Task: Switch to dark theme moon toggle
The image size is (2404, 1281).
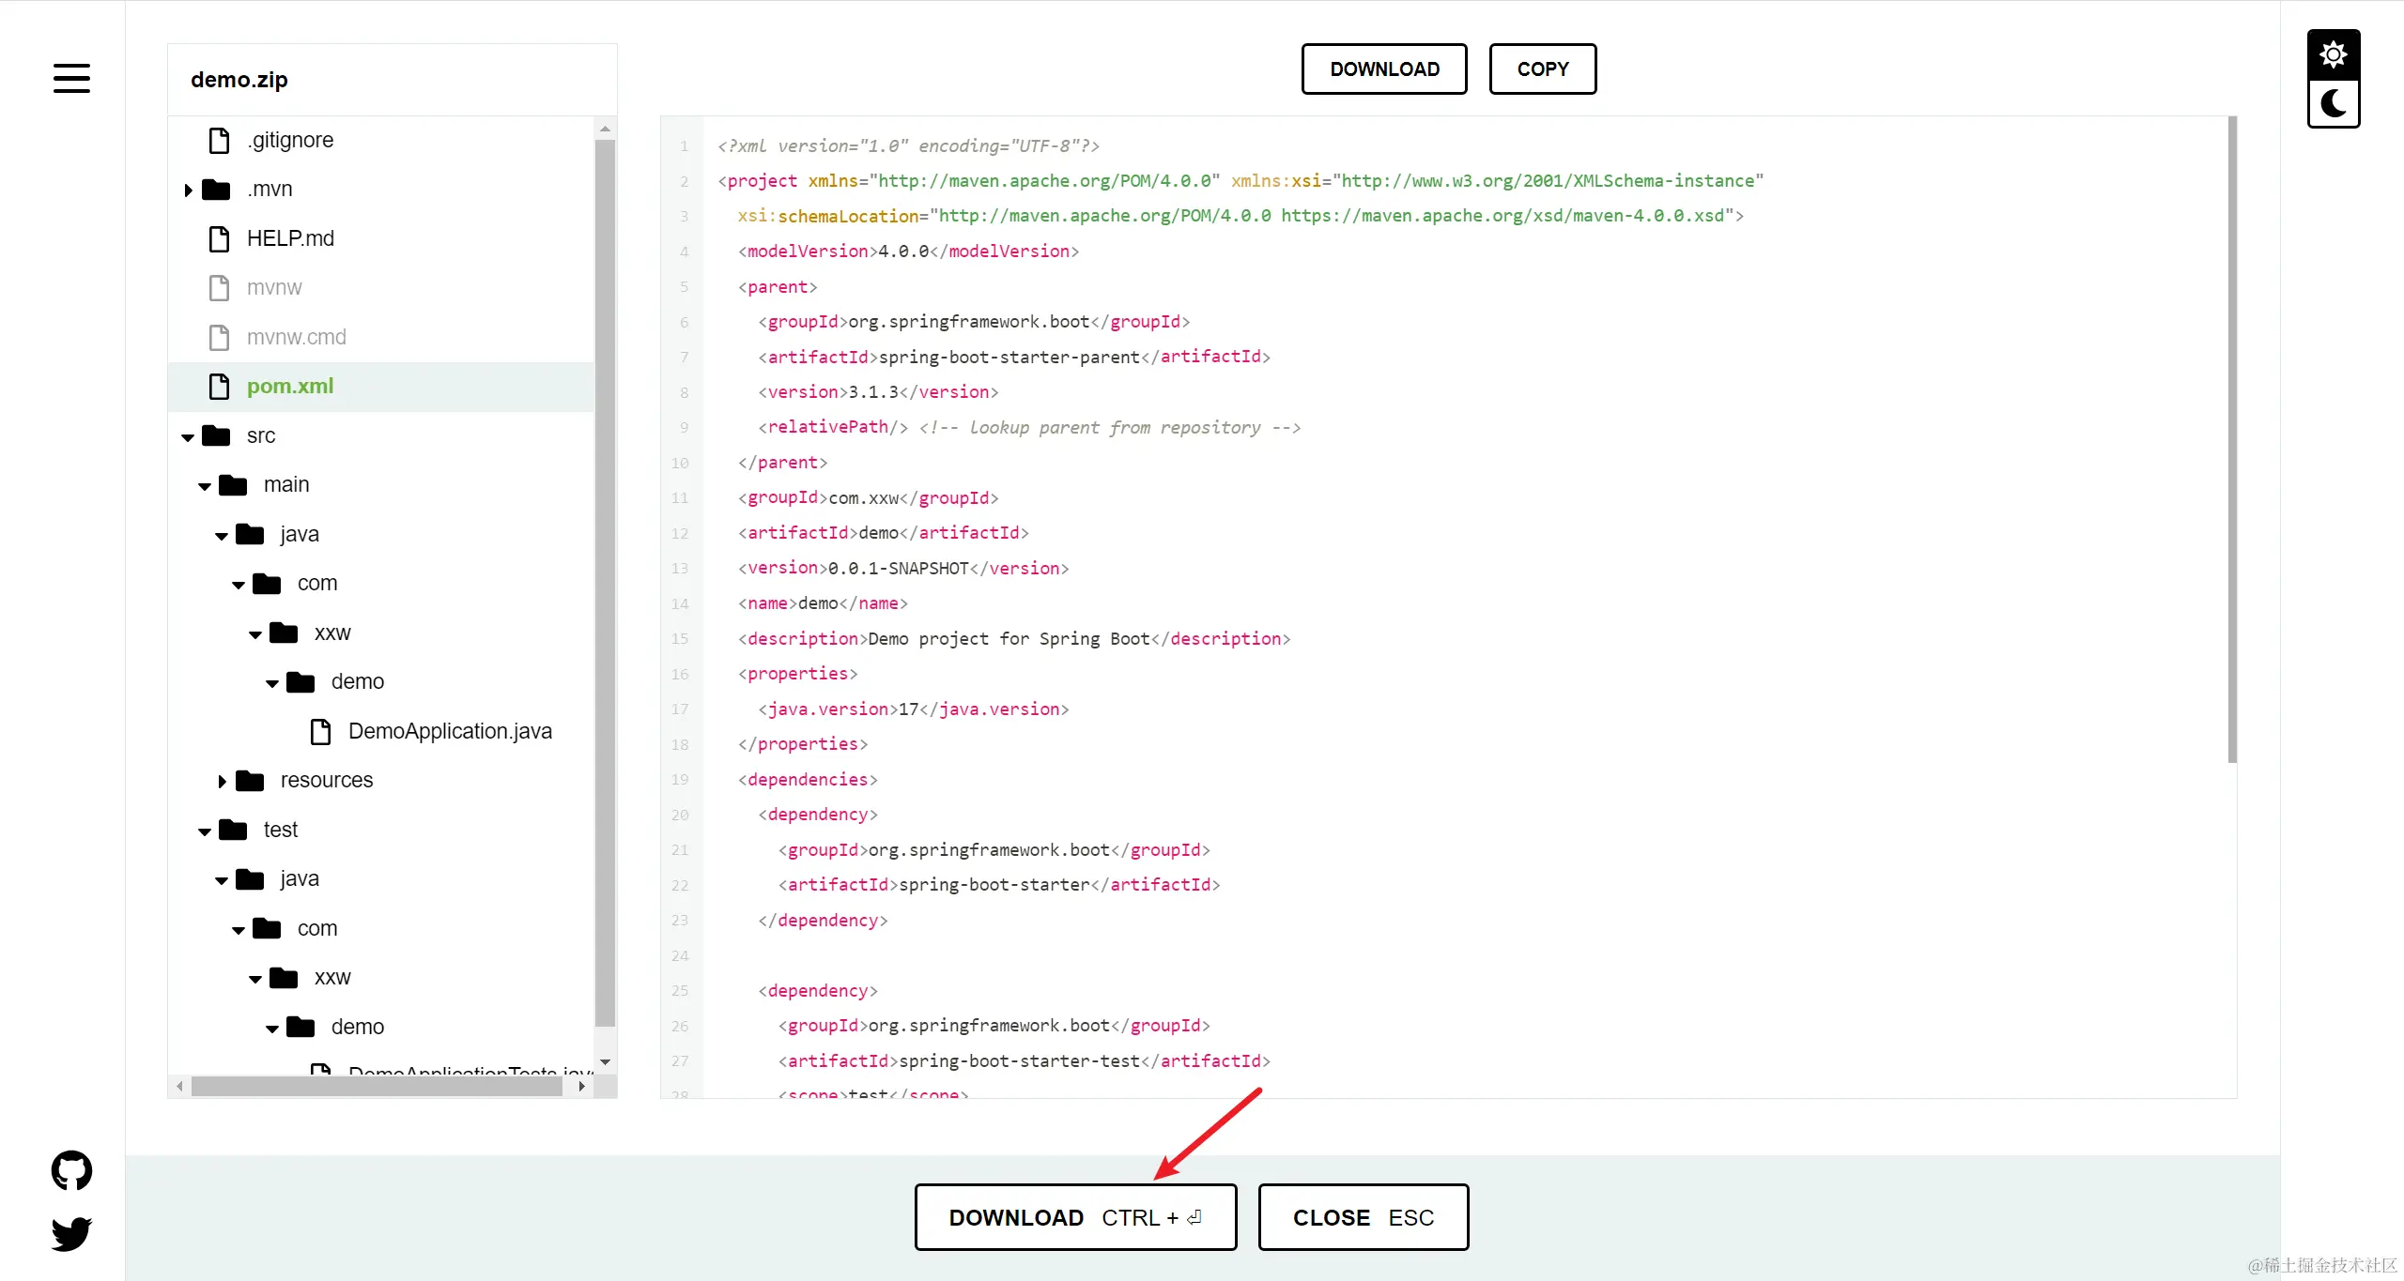Action: click(x=2333, y=103)
